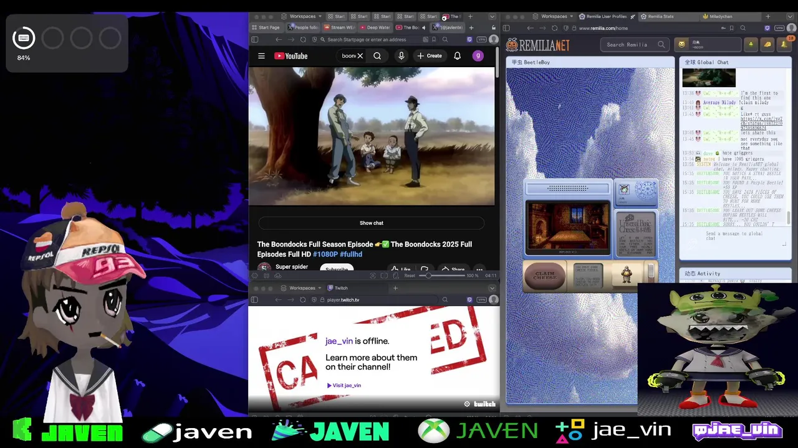This screenshot has width=798, height=448.
Task: Reload the player.twitch.tv page
Action: [x=303, y=300]
